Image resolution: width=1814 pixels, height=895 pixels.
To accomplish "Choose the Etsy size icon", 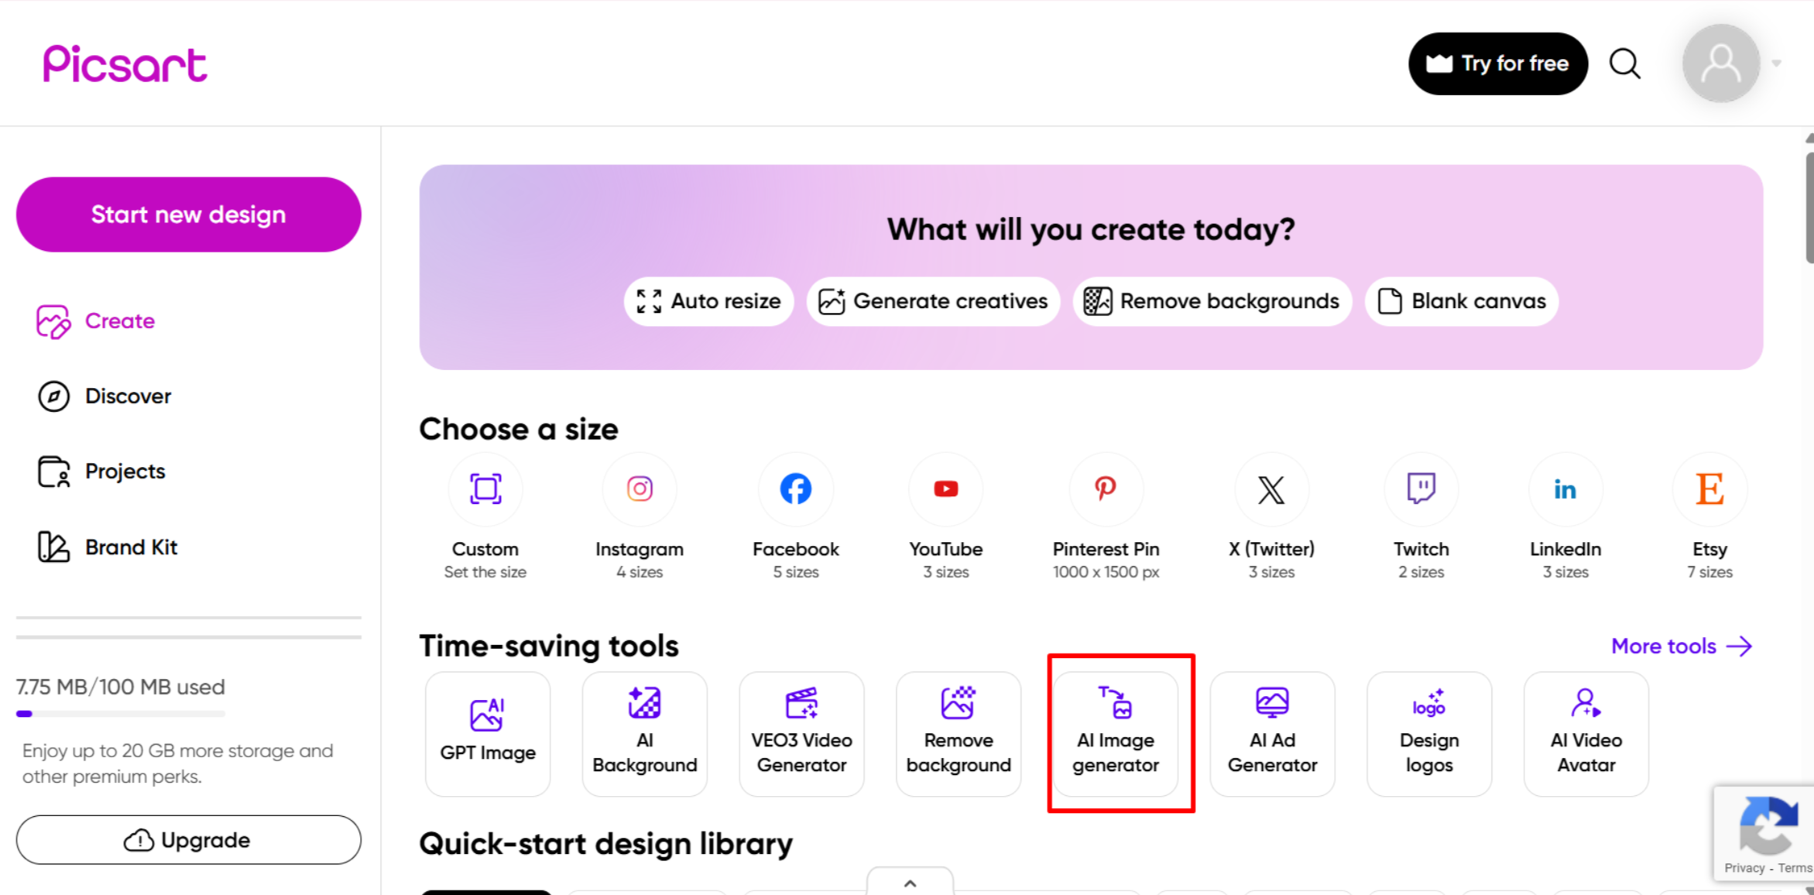I will pos(1709,489).
